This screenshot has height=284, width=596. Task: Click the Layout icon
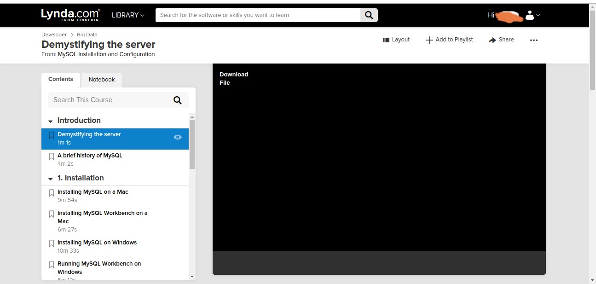[386, 40]
